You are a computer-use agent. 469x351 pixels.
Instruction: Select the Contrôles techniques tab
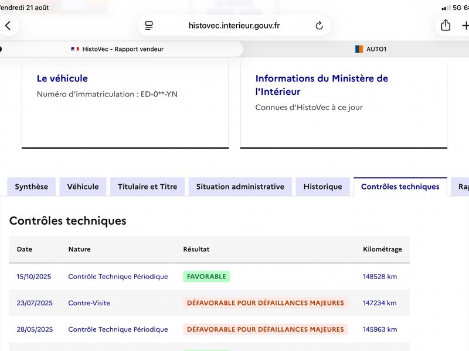pos(400,187)
